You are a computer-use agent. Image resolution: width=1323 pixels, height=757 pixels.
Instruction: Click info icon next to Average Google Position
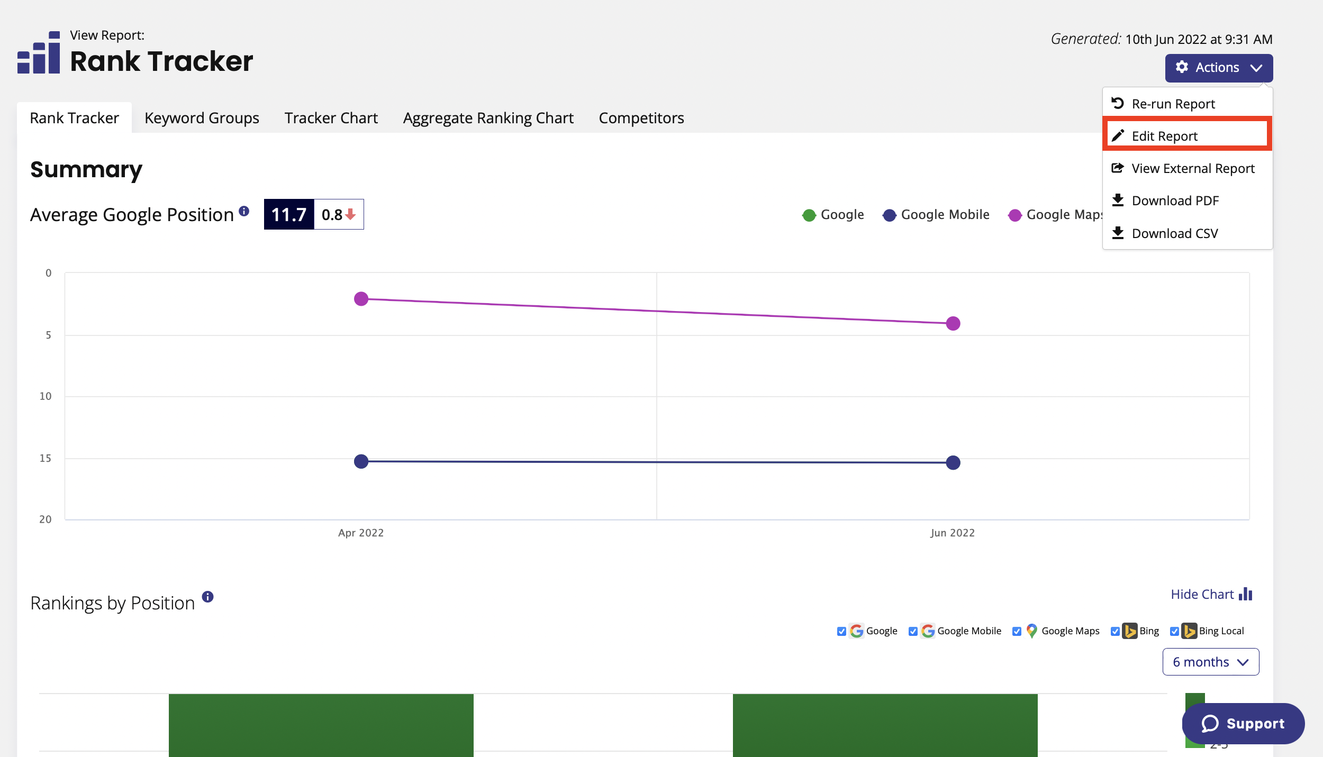point(244,211)
